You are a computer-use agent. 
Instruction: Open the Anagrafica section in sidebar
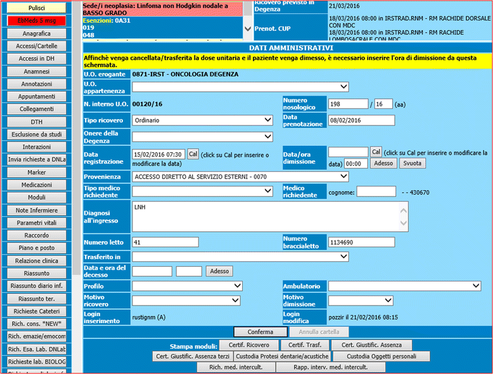(37, 34)
